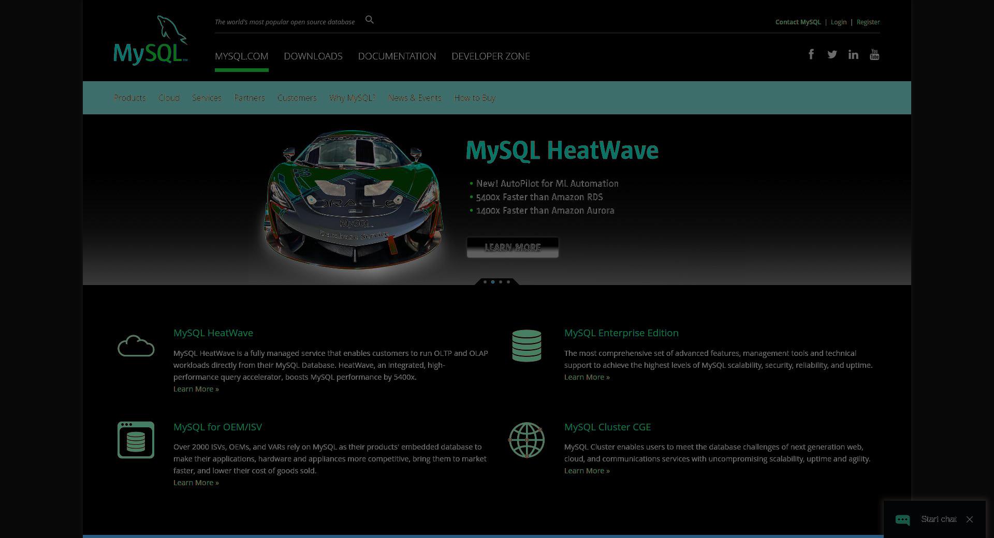994x538 pixels.
Task: Open MySQL LinkedIn page icon
Action: (853, 54)
